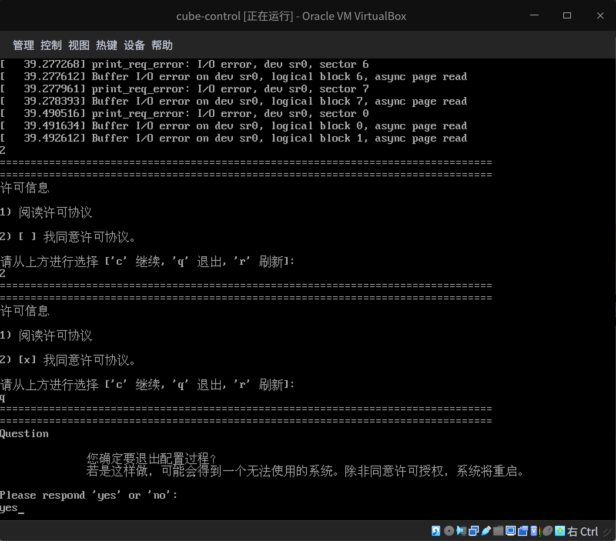This screenshot has height=541, width=616.
Task: Toggle the mouse integration status icon
Action: coord(547,531)
